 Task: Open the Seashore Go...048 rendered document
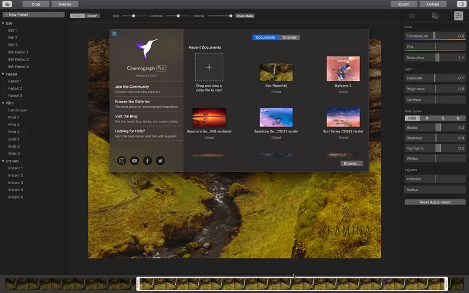(x=209, y=118)
